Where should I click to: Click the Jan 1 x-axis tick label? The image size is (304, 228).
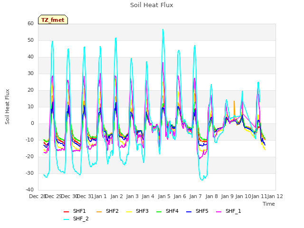(x=101, y=196)
